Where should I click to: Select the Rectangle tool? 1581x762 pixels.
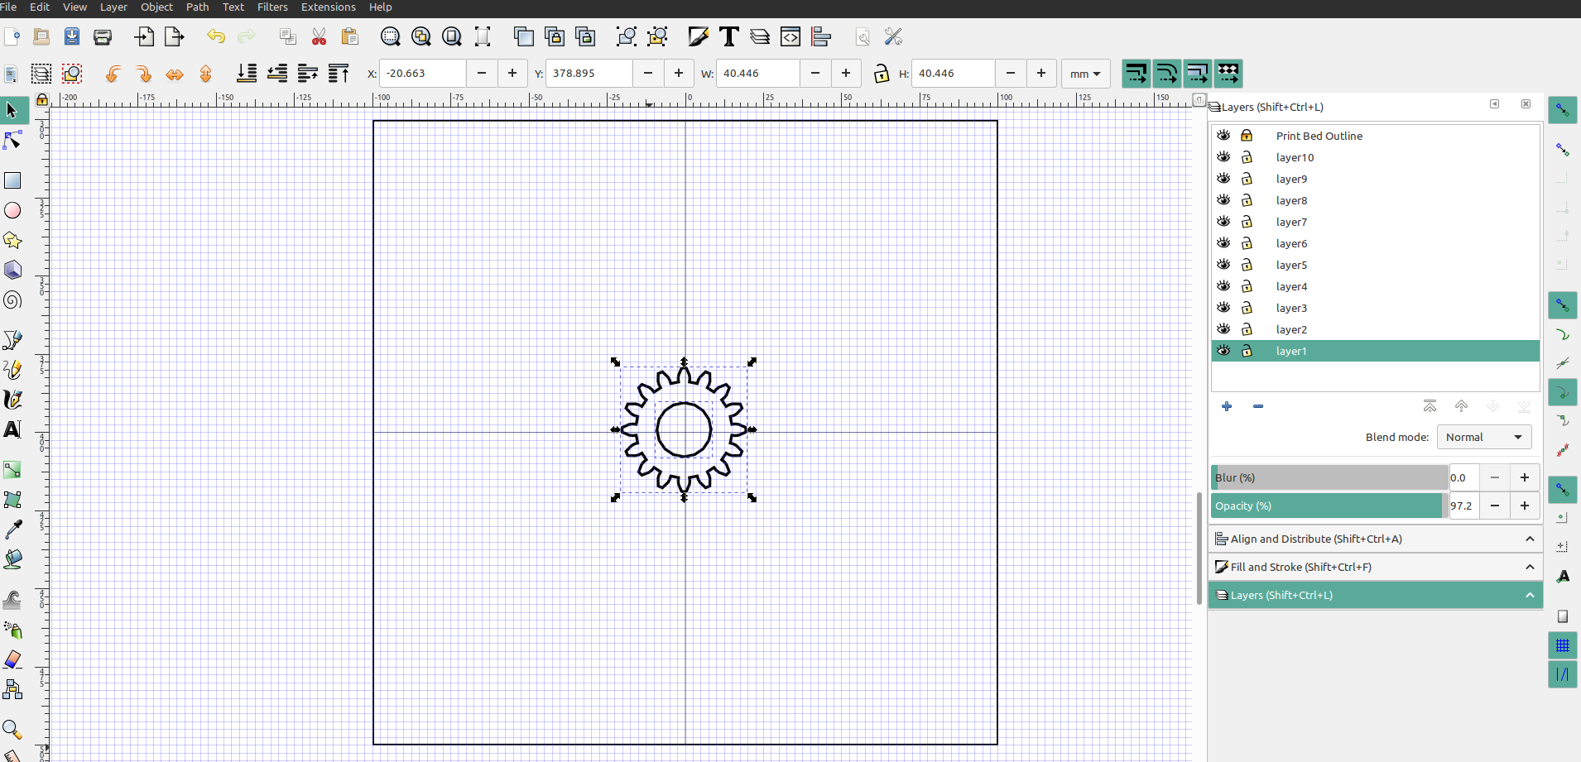(x=12, y=180)
